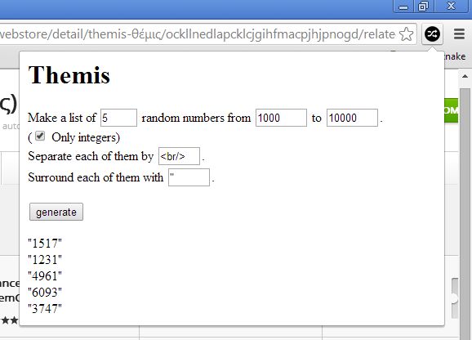
Task: Click the last generated number "3747"
Action: 45,309
